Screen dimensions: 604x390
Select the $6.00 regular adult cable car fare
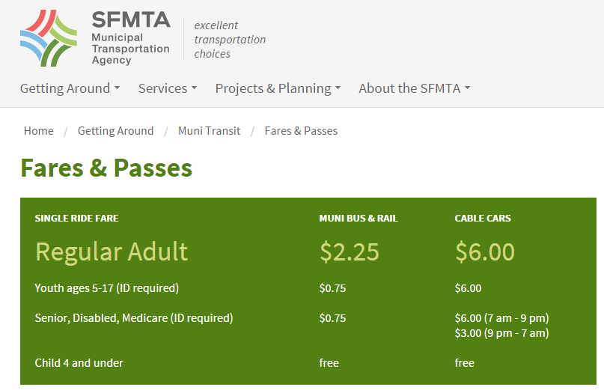(485, 252)
